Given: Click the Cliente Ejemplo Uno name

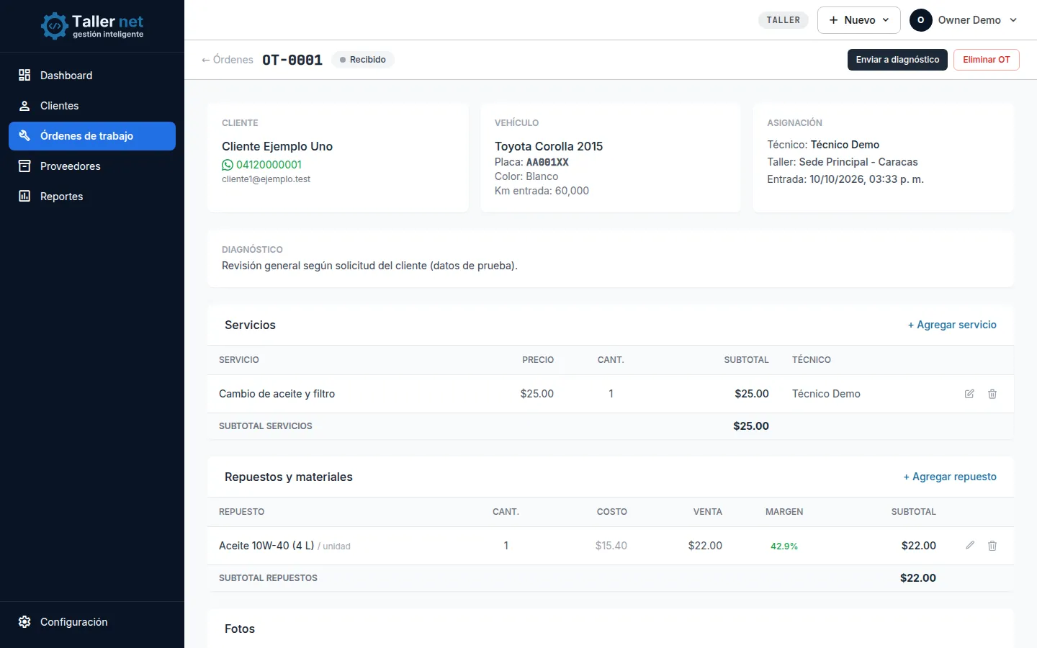Looking at the screenshot, I should coord(277,146).
